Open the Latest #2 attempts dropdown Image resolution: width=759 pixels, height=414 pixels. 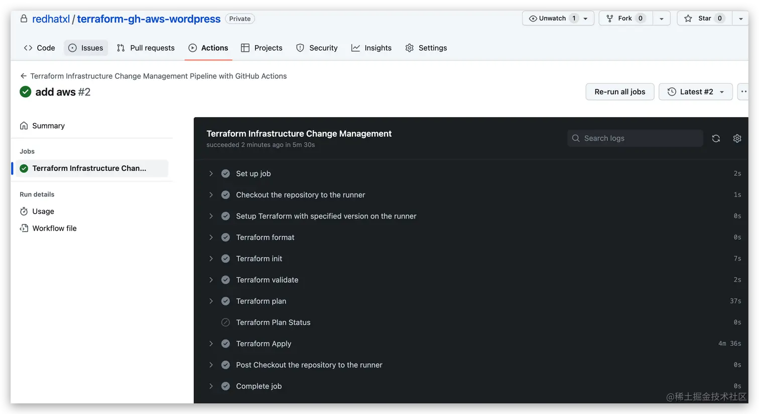pos(696,92)
